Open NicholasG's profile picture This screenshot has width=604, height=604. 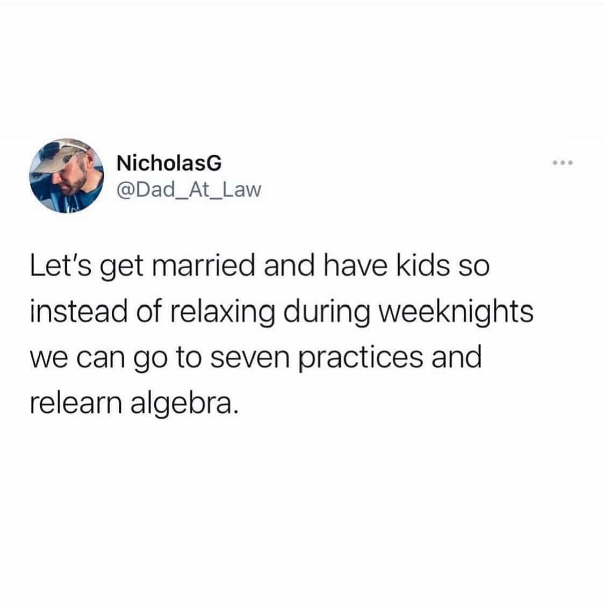tap(67, 175)
